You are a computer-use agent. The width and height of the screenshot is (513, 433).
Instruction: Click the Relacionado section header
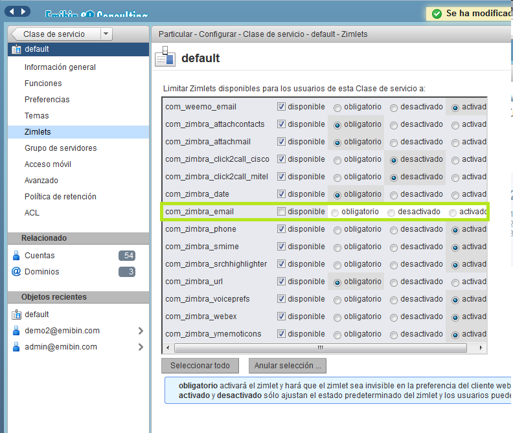click(x=78, y=238)
